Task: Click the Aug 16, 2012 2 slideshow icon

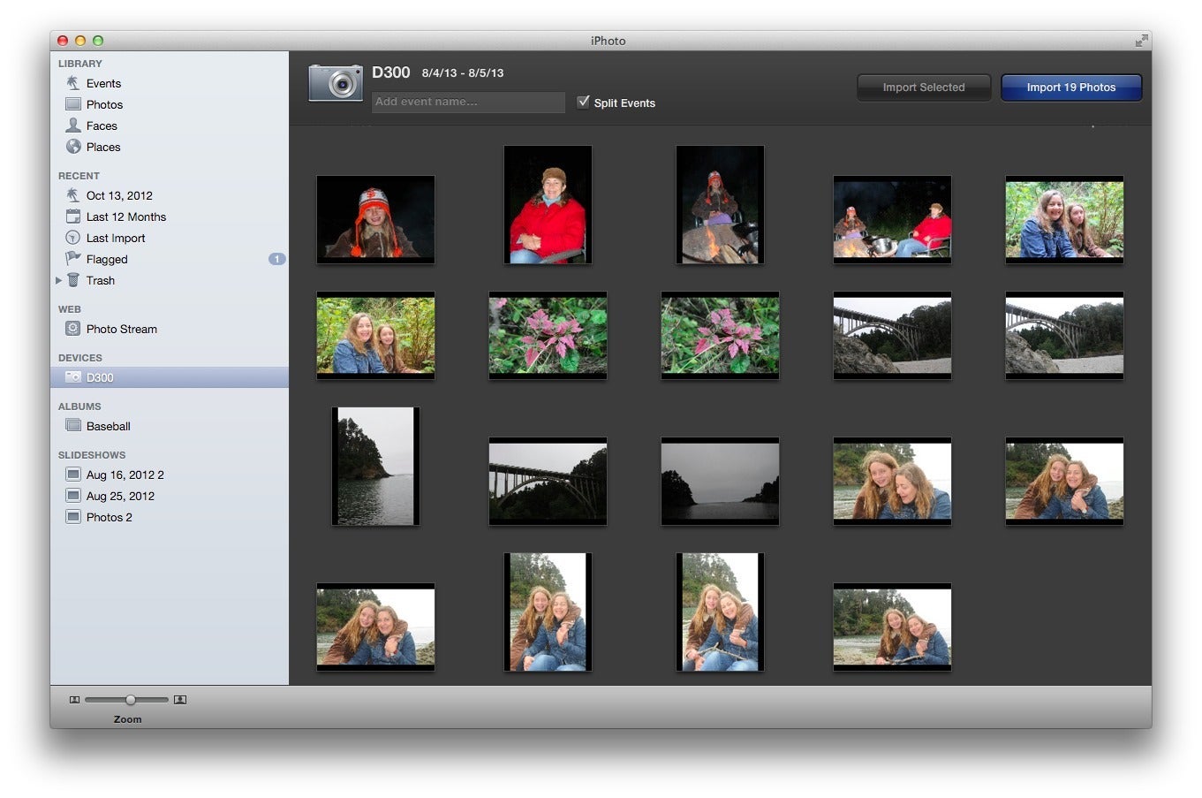Action: 73,475
